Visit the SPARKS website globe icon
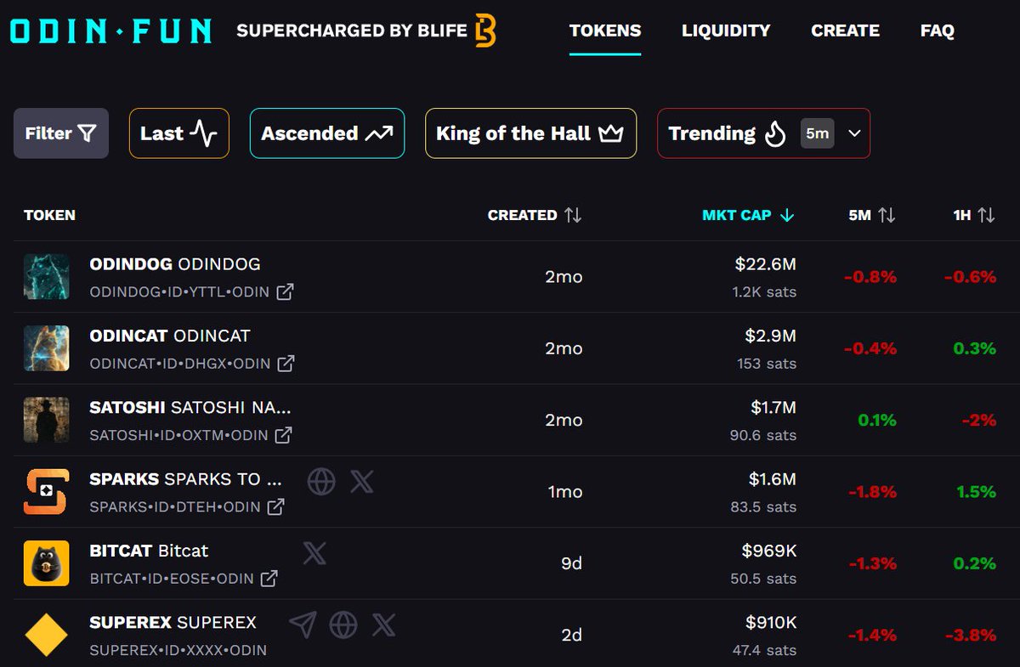1020x667 pixels. [x=321, y=482]
